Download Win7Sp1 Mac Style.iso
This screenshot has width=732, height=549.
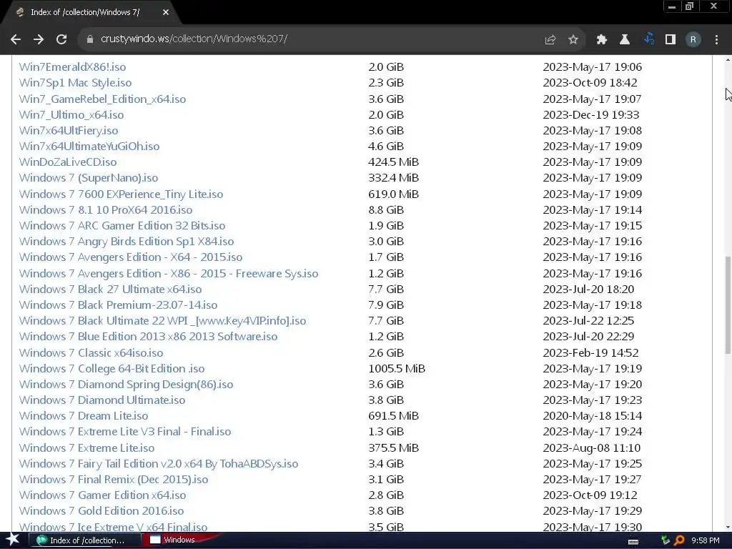pos(75,83)
